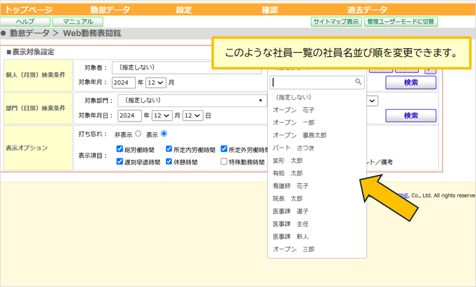Viewport: 476px width, 287px height.
Task: Toggle 所定内労働時間 checkbox
Action: (169, 149)
